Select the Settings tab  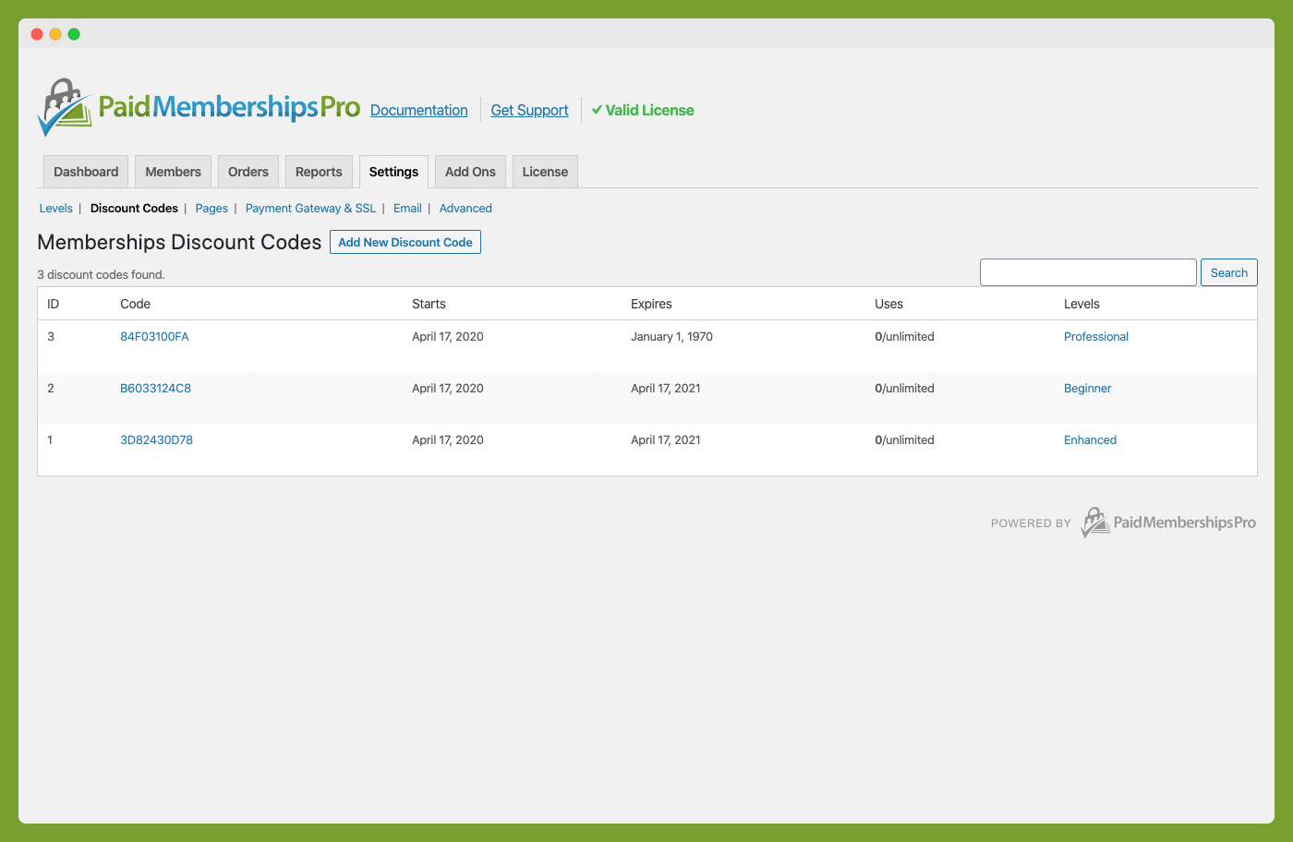393,172
